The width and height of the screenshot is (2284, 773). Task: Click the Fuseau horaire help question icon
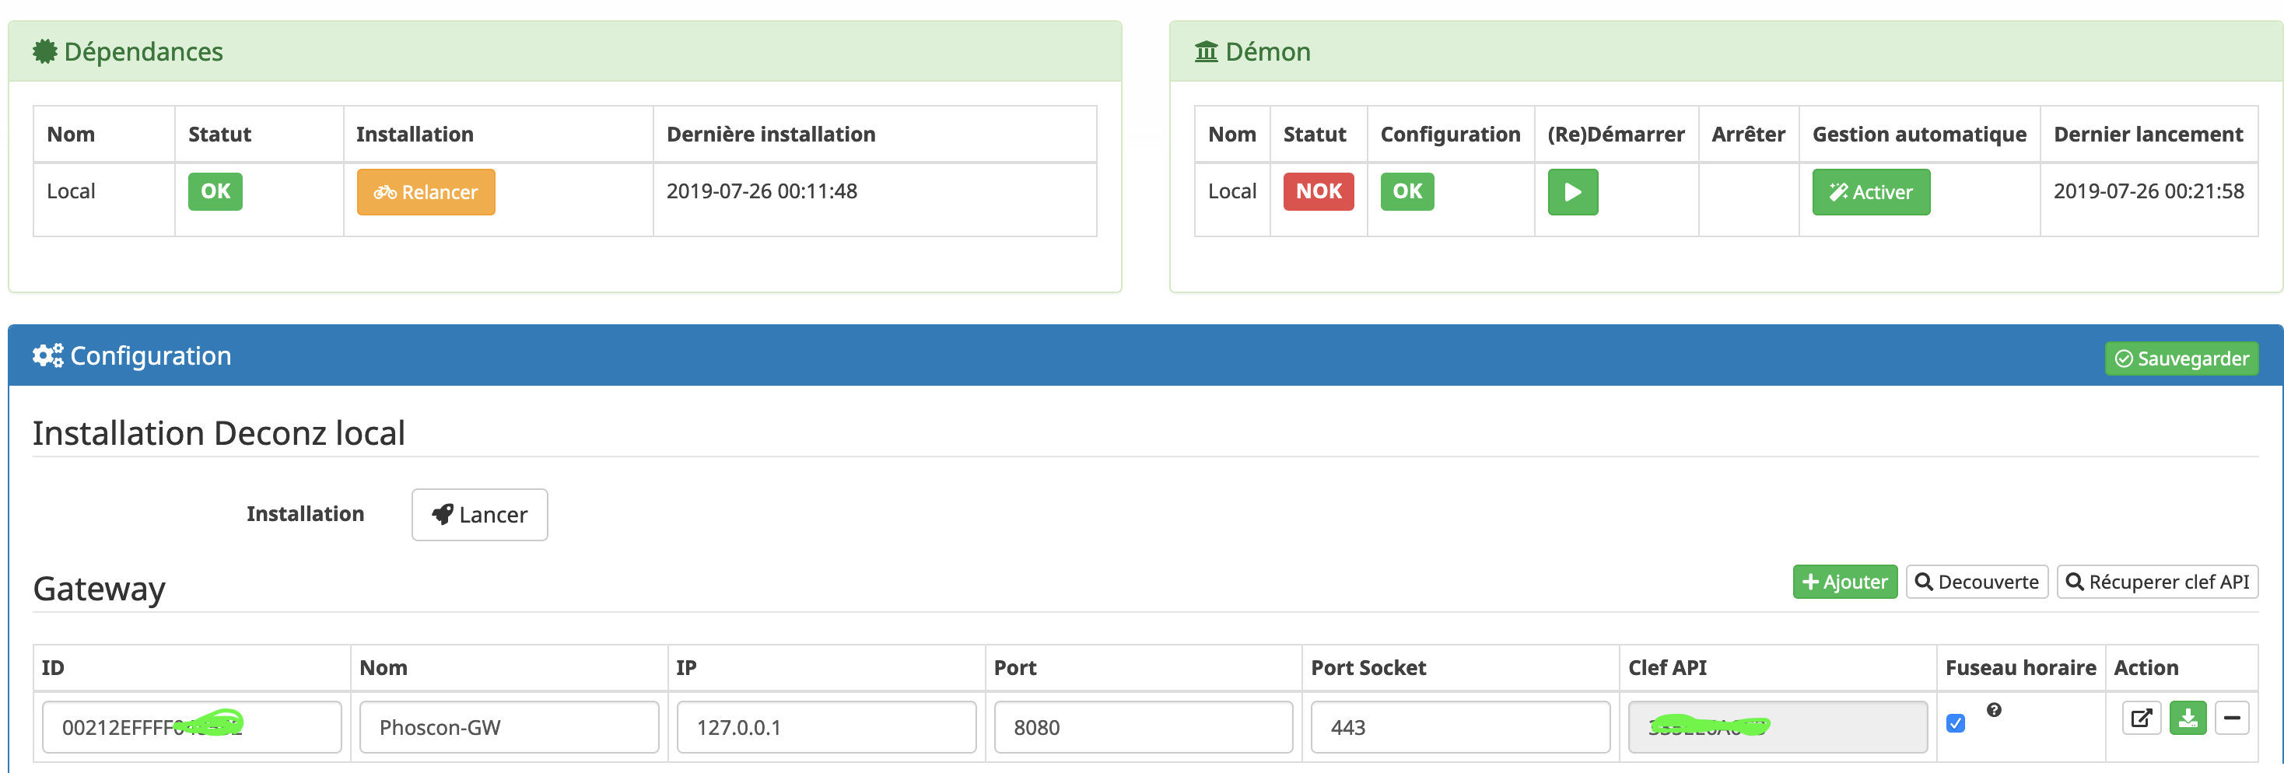click(x=1994, y=710)
